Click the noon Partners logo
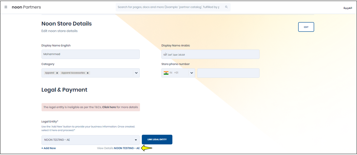Image resolution: width=357 pixels, height=155 pixels. tap(26, 7)
